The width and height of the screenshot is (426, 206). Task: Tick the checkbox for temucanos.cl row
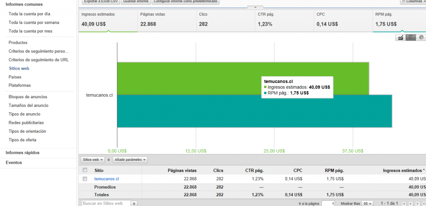85,179
